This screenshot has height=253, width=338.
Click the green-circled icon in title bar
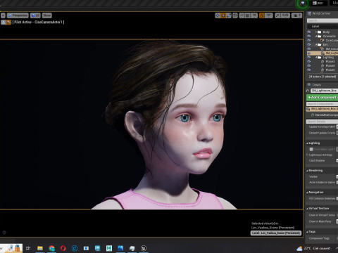(303, 4)
